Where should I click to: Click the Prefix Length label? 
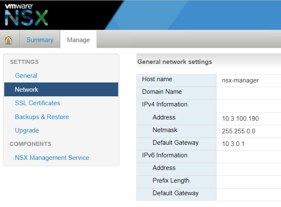point(171,180)
